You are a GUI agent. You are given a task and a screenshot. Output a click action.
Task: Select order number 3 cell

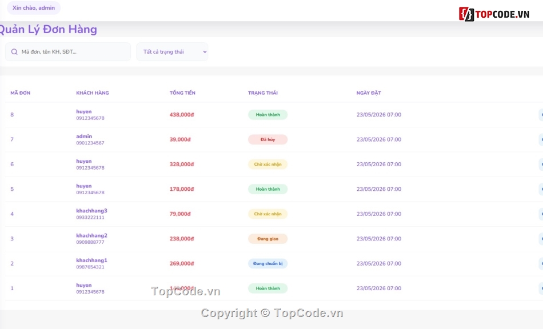[12, 239]
